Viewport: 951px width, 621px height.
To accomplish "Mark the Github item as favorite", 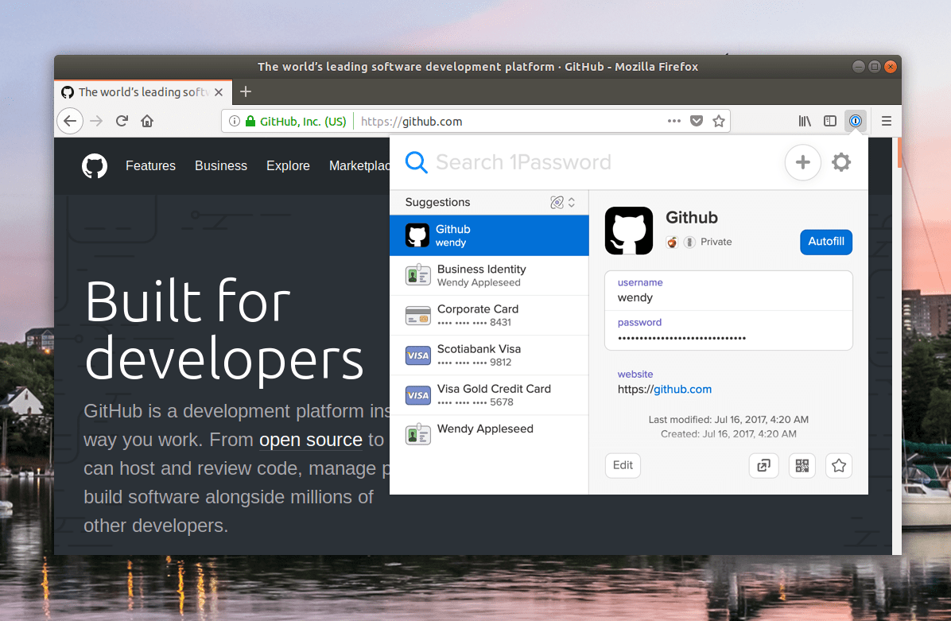I will click(x=839, y=465).
